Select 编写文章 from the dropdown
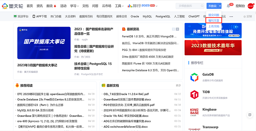Viewport: 256px width, 131px height. click(x=214, y=20)
